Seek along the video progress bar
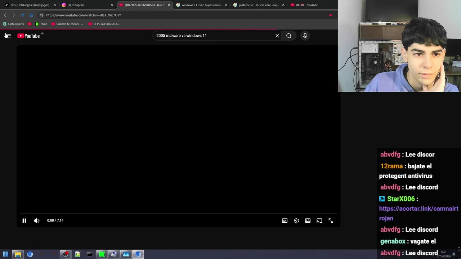Viewport: 461px width, 259px height. coord(178,213)
